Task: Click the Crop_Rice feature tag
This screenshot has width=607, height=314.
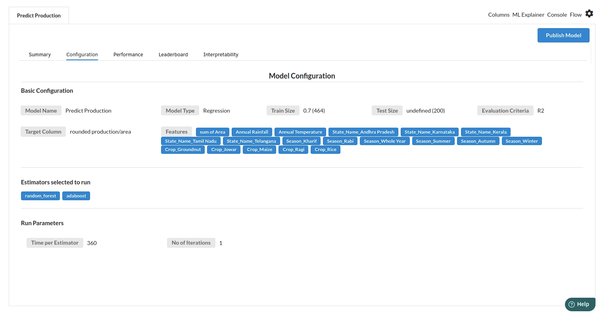Action: [325, 149]
